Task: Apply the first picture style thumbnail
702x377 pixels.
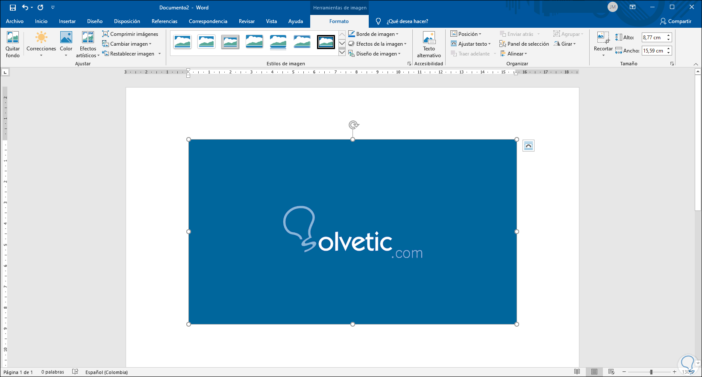Action: (182, 42)
